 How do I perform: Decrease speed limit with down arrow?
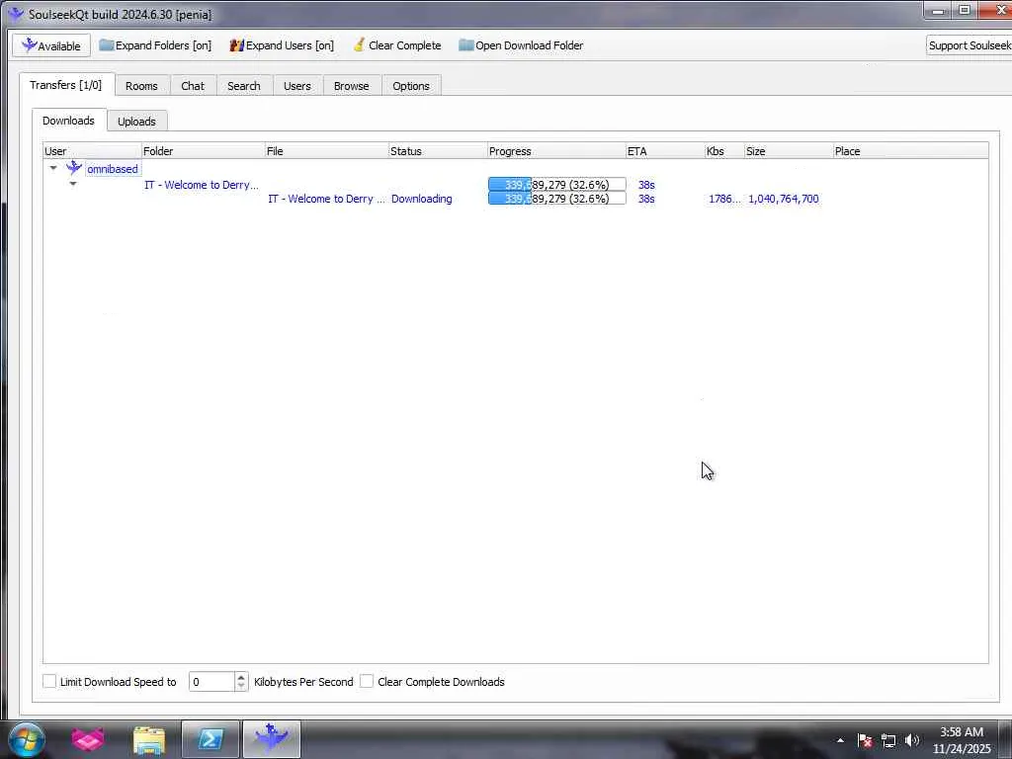coord(241,686)
